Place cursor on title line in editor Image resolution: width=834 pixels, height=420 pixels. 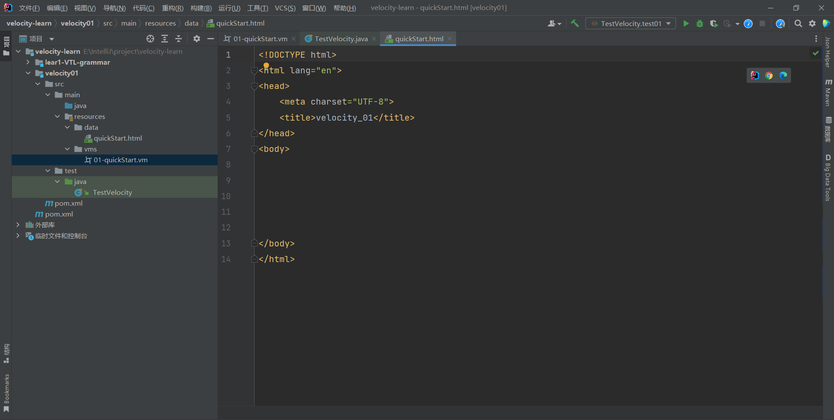(347, 118)
